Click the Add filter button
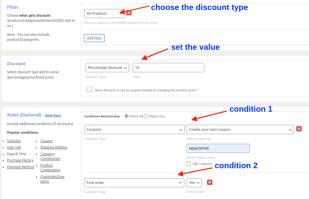This screenshot has width=309, height=199. pos(94,38)
